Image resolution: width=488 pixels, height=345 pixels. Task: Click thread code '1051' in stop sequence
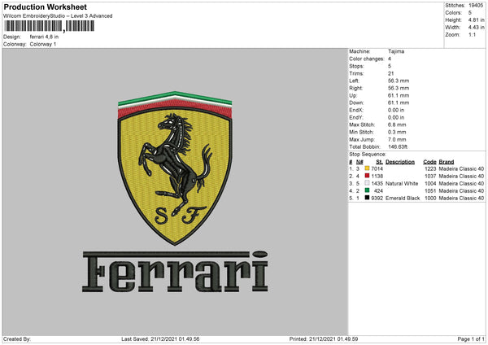[x=430, y=191]
